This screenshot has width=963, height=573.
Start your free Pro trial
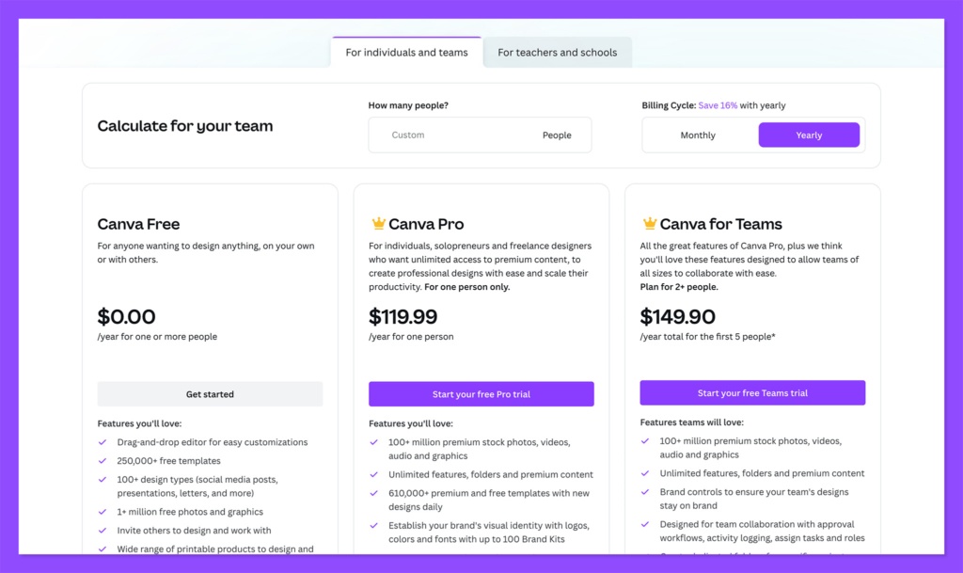481,393
